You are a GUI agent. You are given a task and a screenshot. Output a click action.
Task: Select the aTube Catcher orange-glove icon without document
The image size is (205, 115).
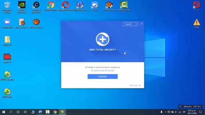coord(36,24)
